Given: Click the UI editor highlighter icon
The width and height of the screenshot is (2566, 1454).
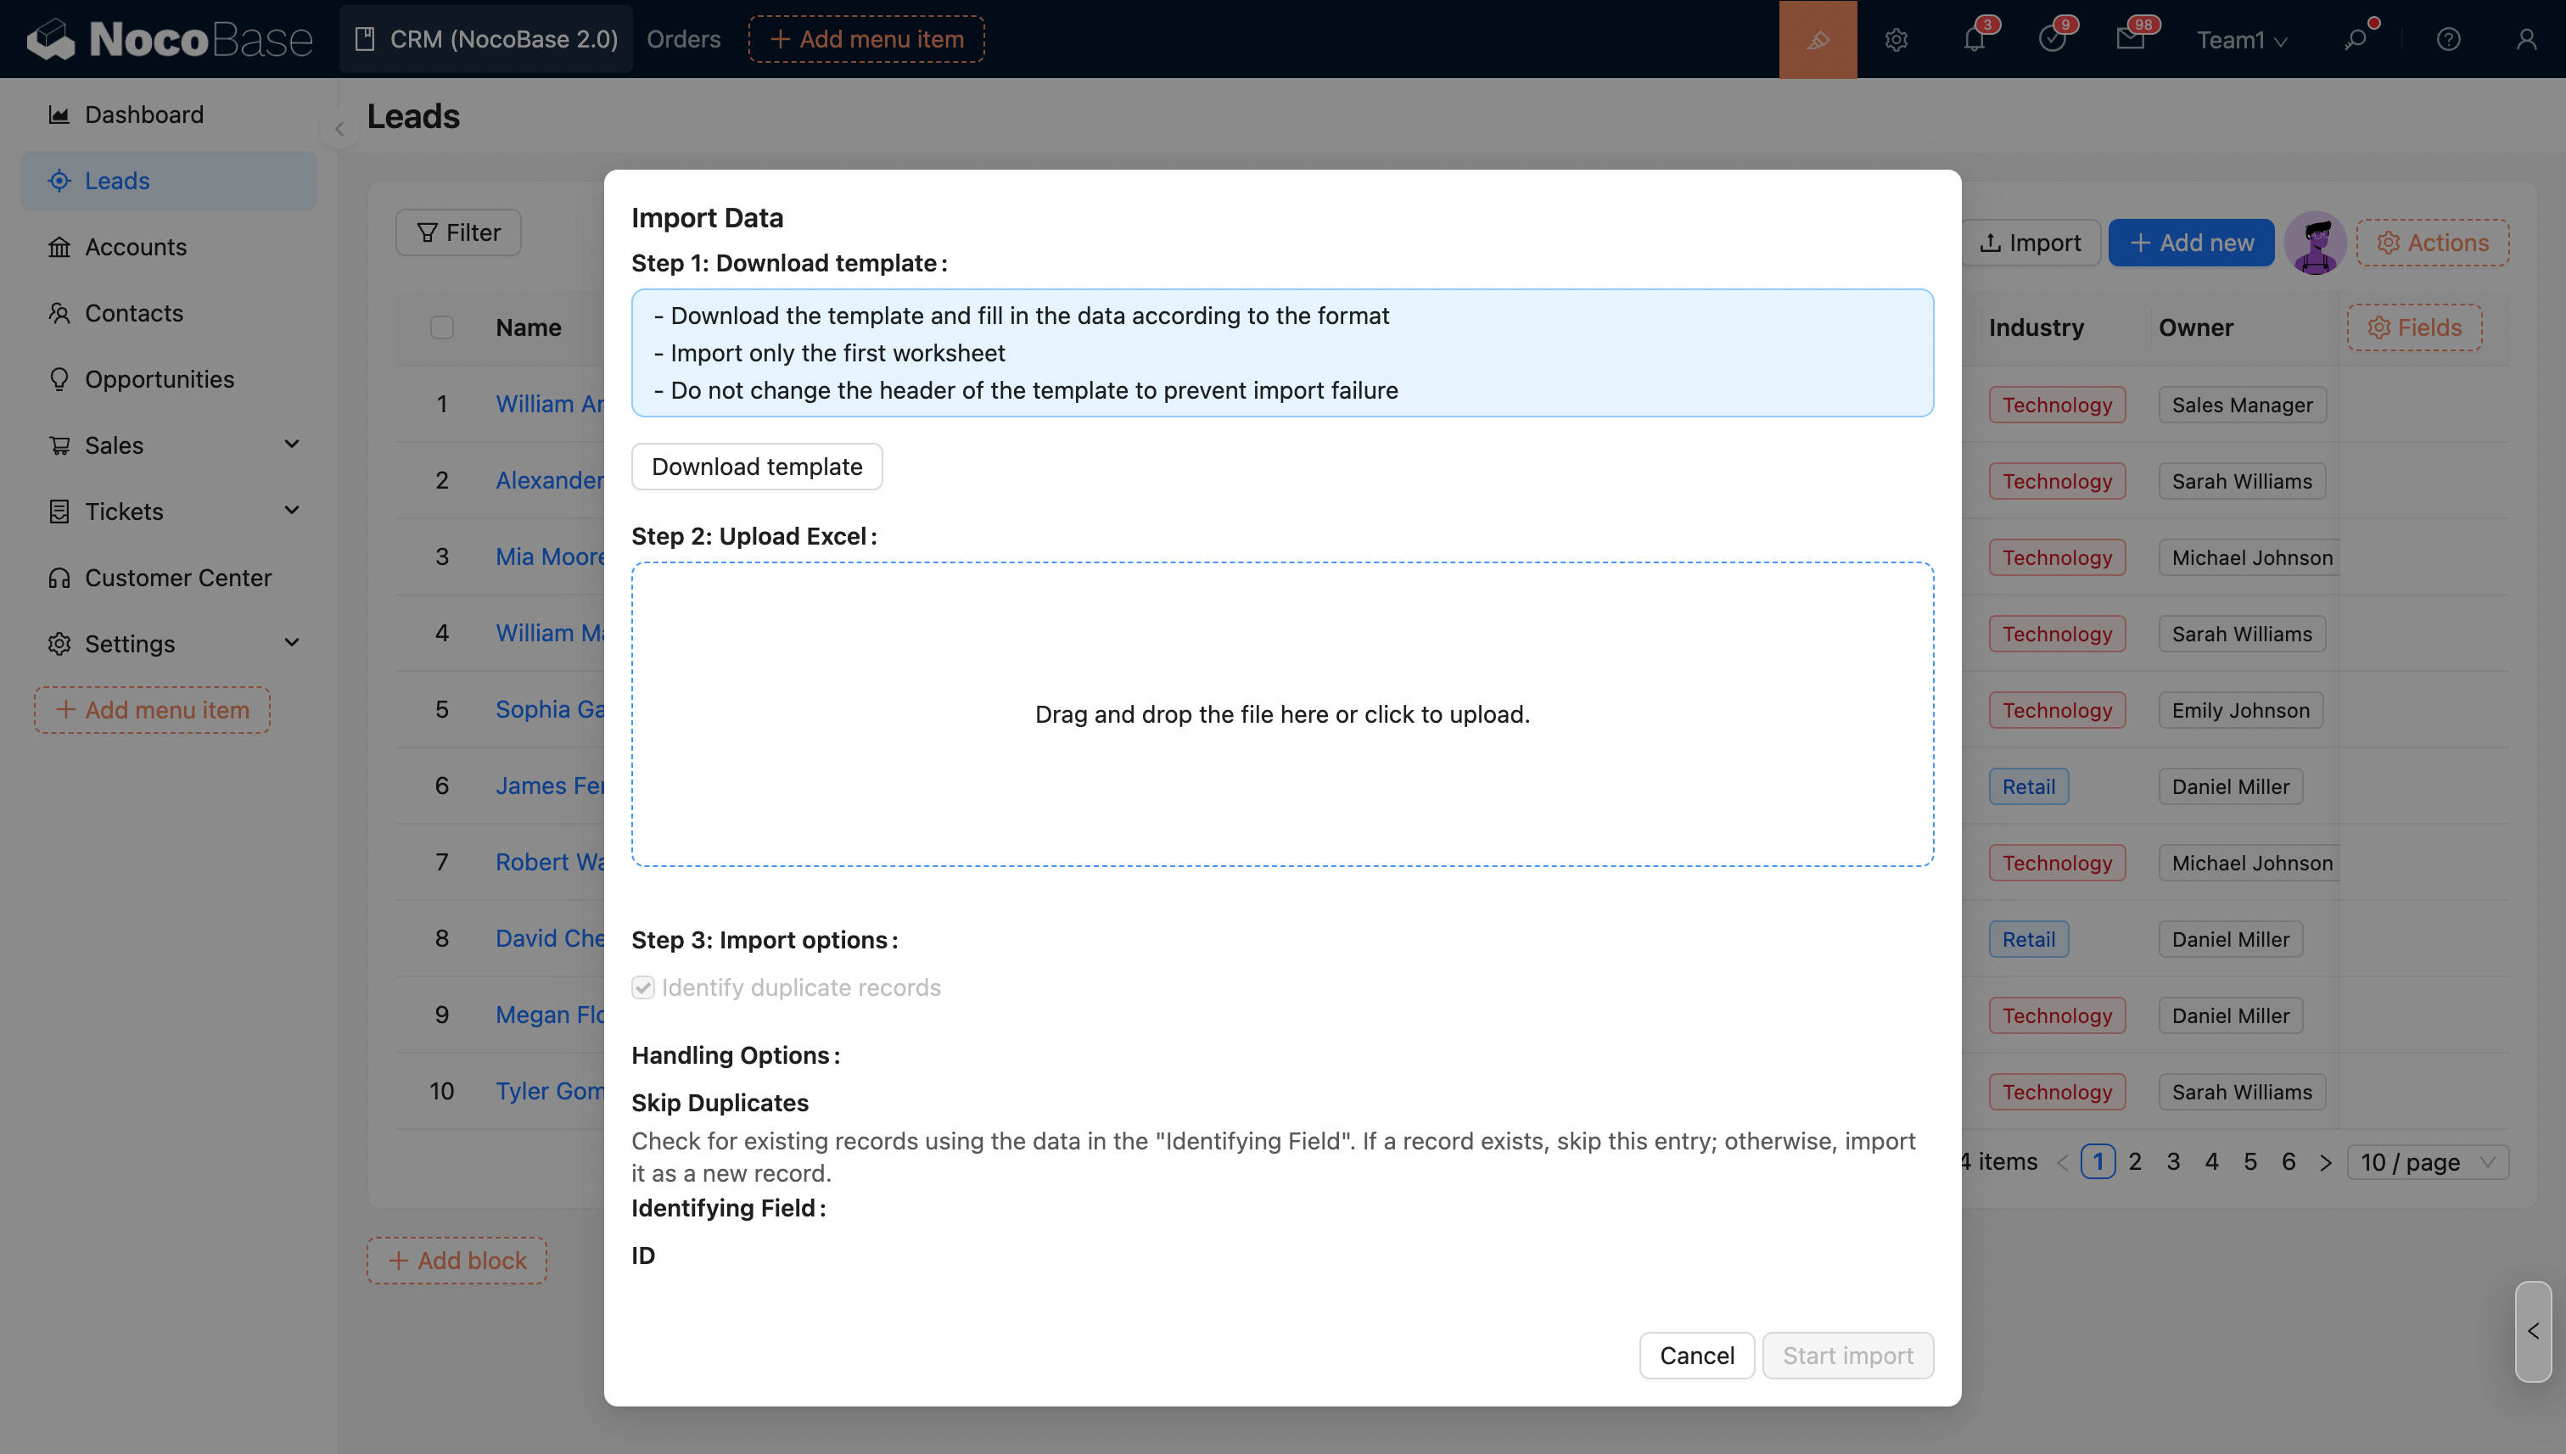Looking at the screenshot, I should point(1817,39).
